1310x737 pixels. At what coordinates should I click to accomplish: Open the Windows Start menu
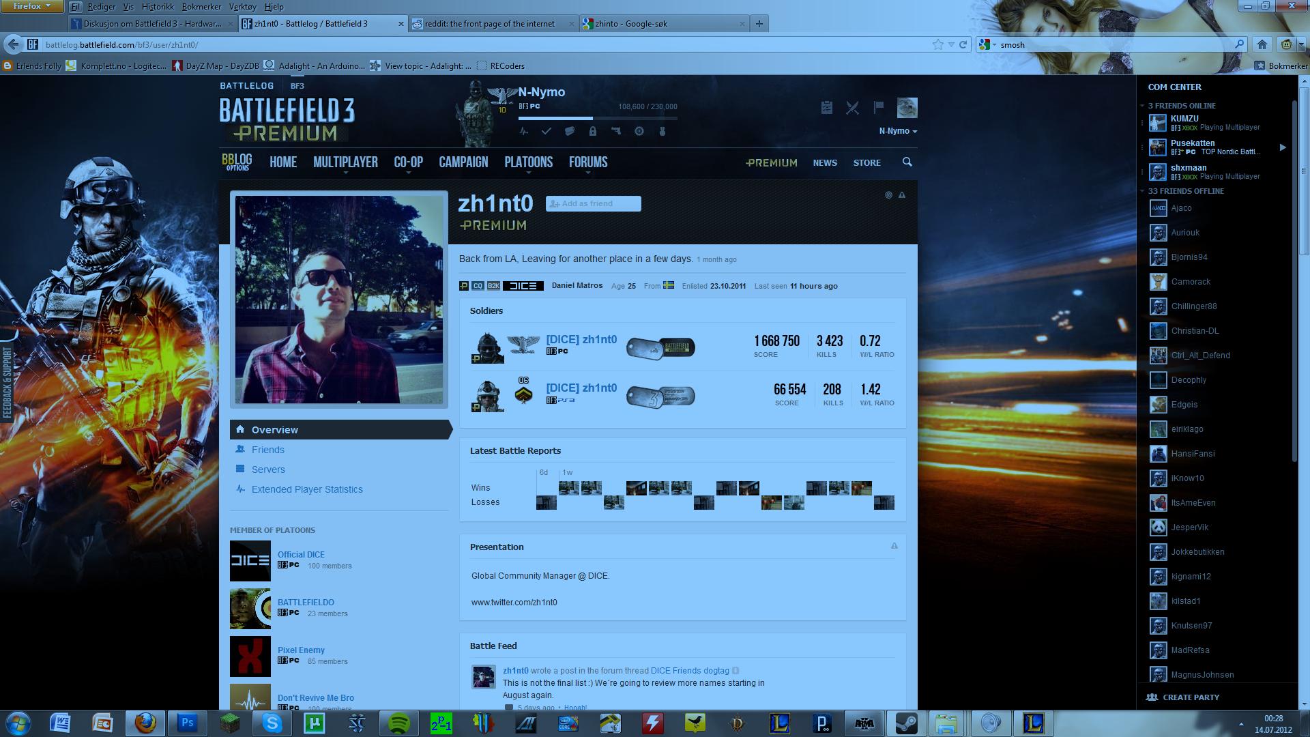(18, 723)
